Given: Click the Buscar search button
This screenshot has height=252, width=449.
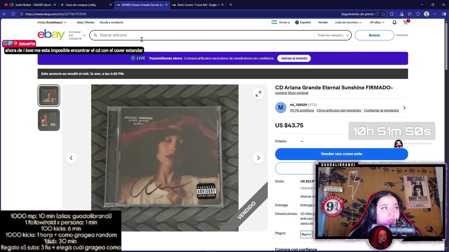Looking at the screenshot, I should (x=374, y=35).
